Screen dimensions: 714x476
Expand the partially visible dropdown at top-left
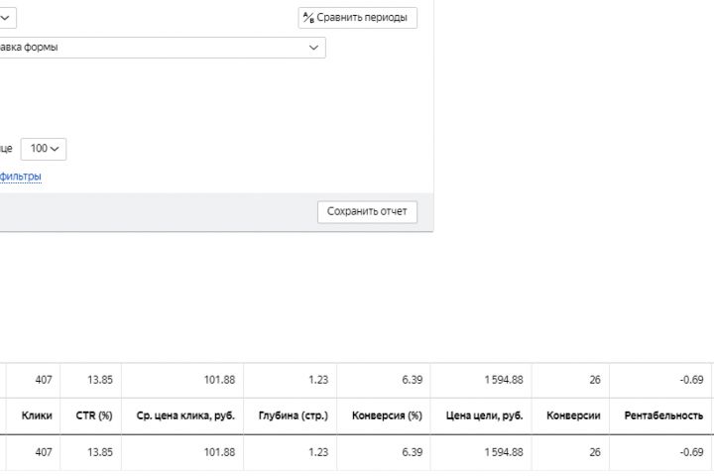(6, 17)
